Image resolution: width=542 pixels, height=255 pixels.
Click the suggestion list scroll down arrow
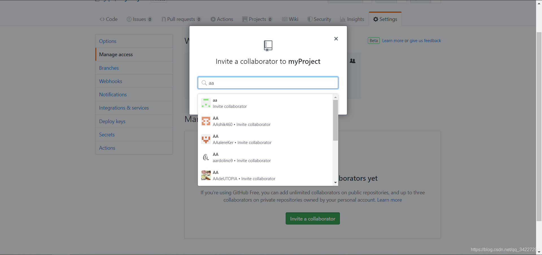tap(335, 182)
